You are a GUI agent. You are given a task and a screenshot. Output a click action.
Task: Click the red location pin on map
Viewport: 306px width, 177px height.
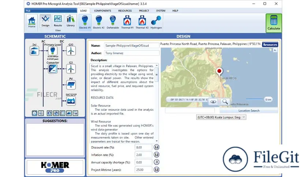219,72
